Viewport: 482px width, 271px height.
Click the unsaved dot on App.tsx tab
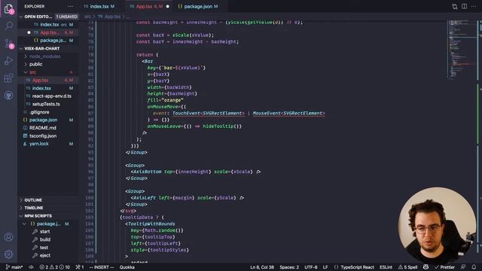click(x=167, y=7)
